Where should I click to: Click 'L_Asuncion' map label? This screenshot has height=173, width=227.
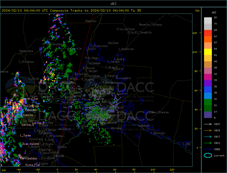click(x=126, y=49)
